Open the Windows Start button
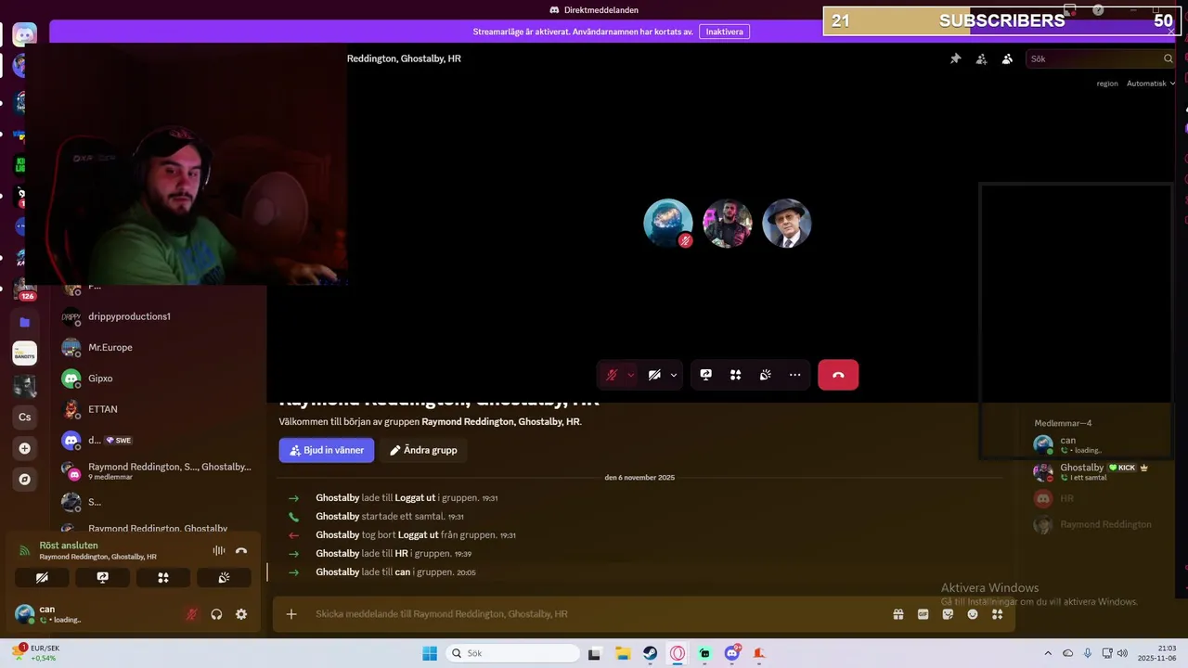The image size is (1188, 668). 430,653
